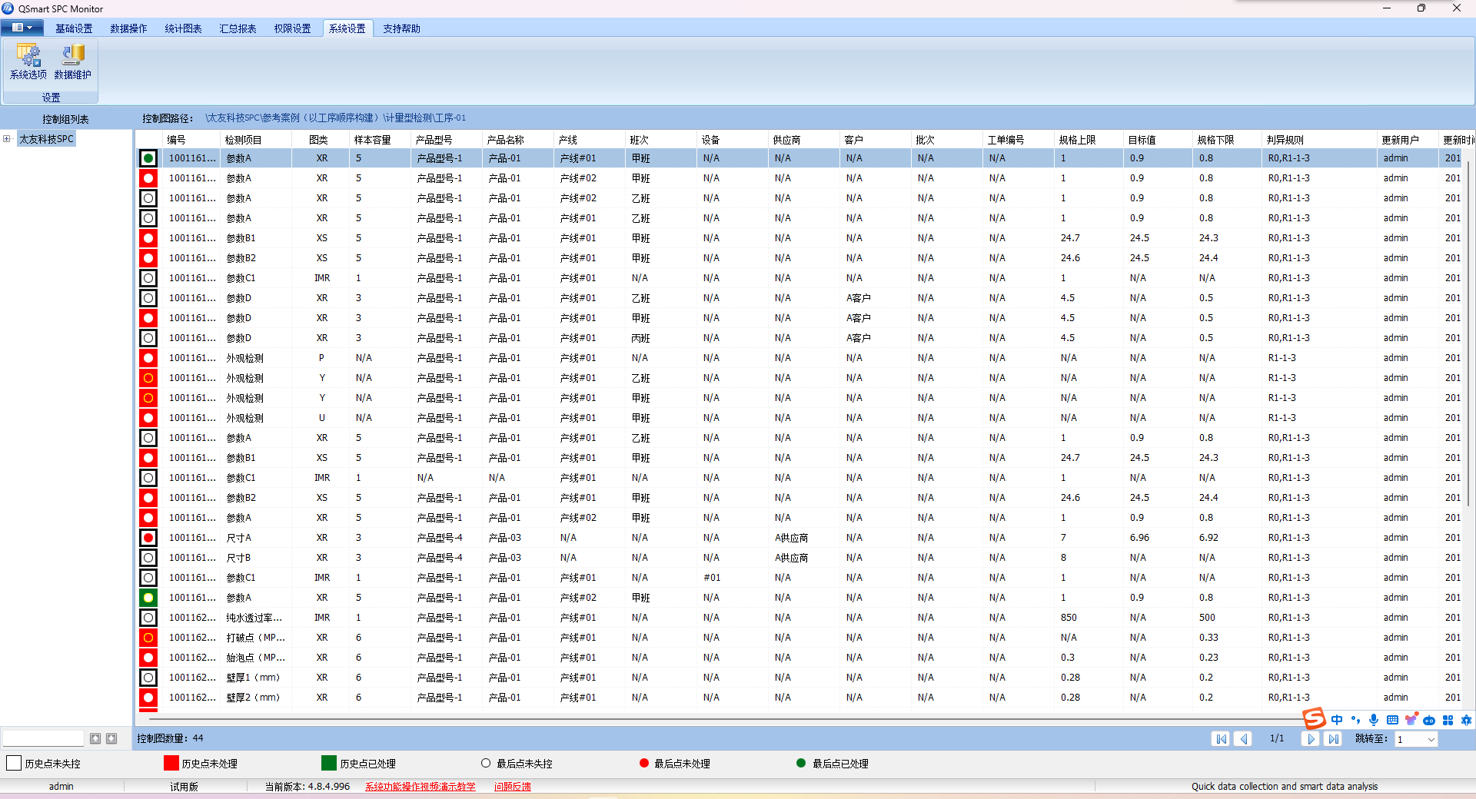
Task: Expand the 太友科技SPC tree node
Action: (7, 139)
